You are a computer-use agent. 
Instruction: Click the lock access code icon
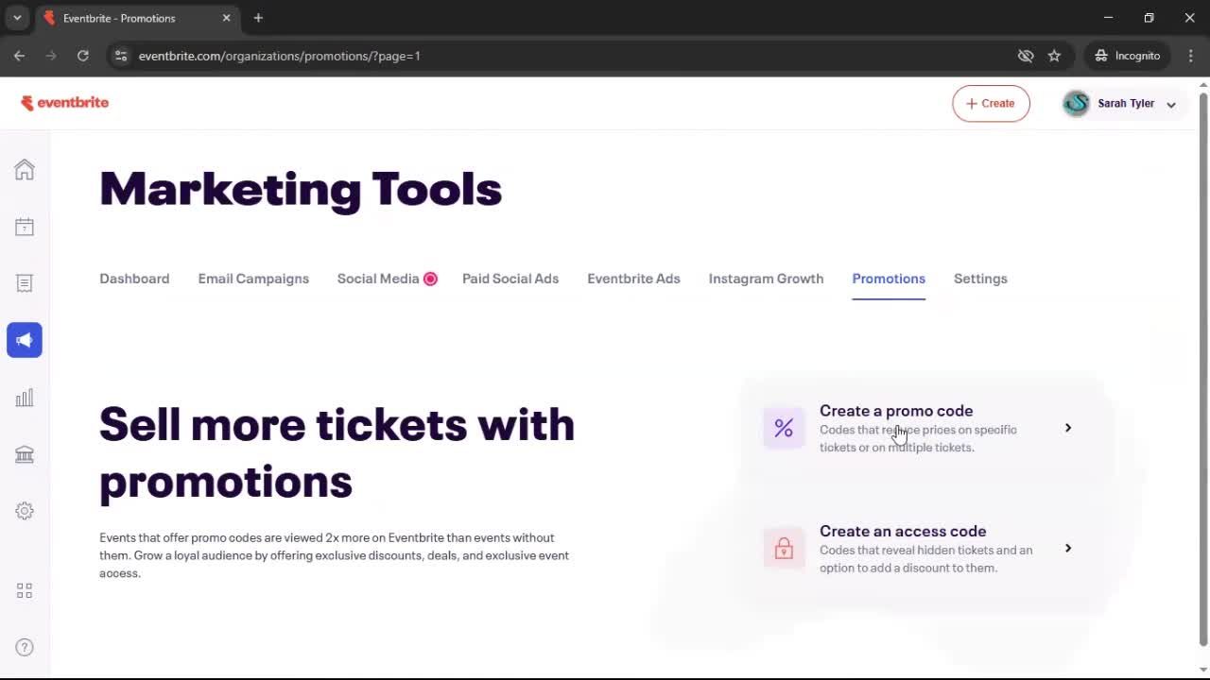coord(784,549)
